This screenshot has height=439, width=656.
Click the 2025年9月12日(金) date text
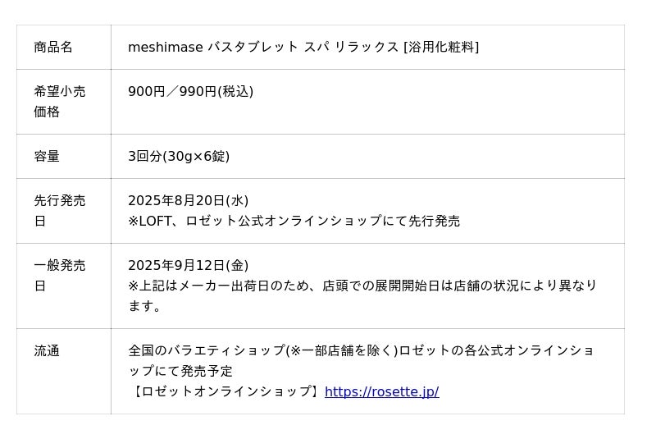point(189,265)
